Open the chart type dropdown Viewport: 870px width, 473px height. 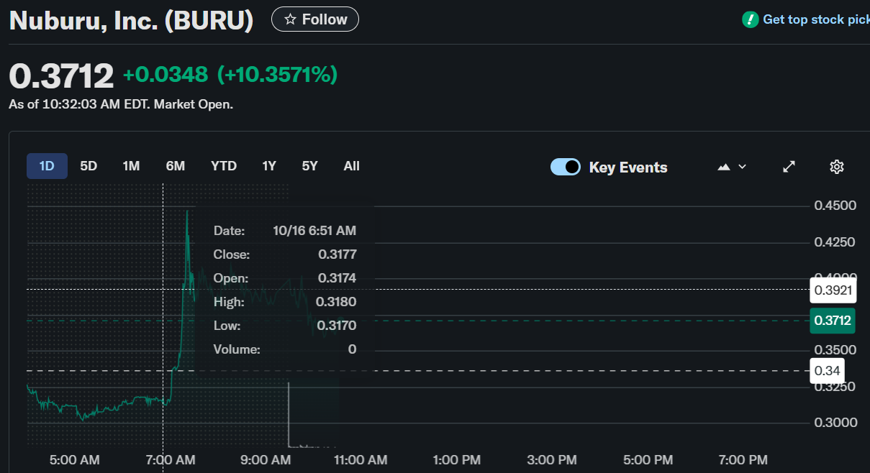click(x=732, y=167)
